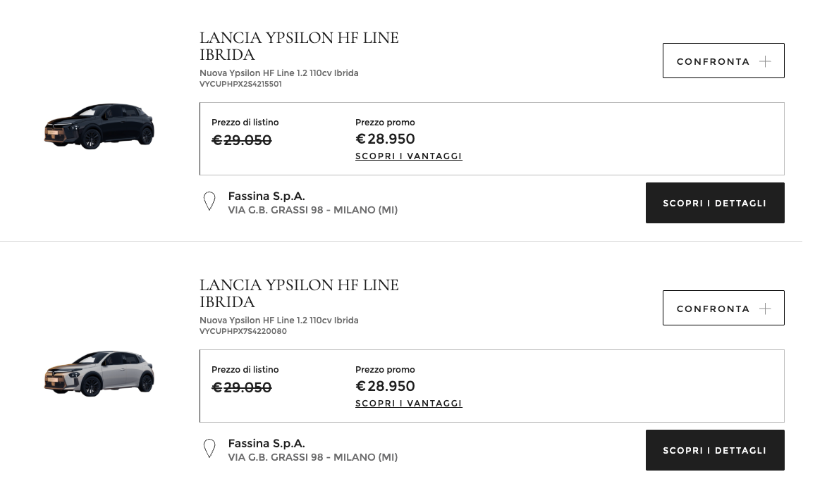The height and width of the screenshot is (479, 827).
Task: Select the code VYCUPHPX2S4215501
Action: click(240, 84)
